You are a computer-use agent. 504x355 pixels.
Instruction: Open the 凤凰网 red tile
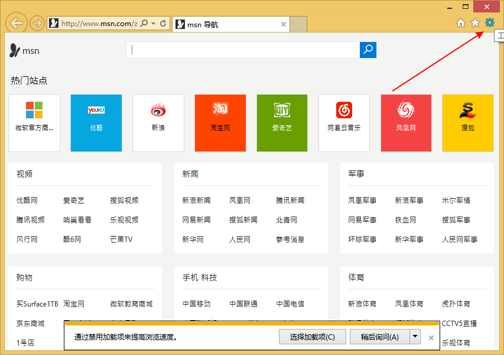pos(406,123)
